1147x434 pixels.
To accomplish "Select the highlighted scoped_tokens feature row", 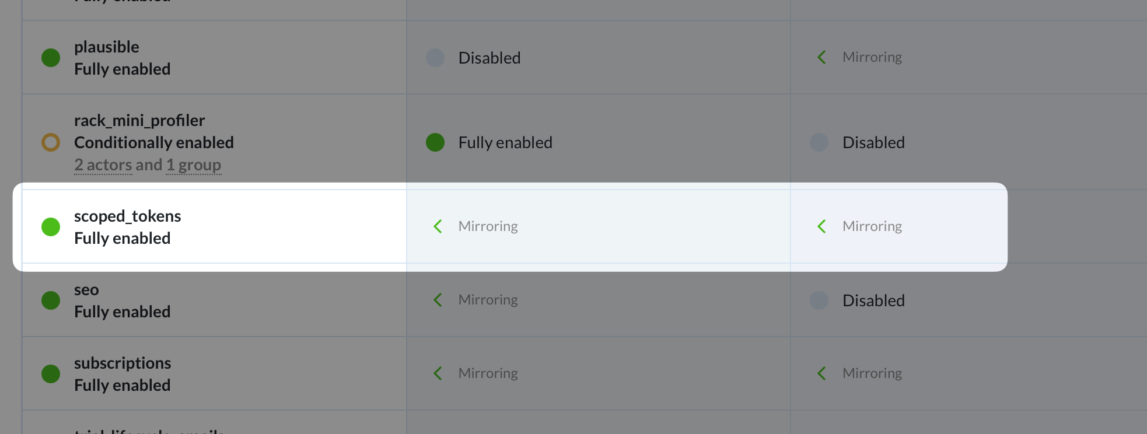I will (233, 226).
